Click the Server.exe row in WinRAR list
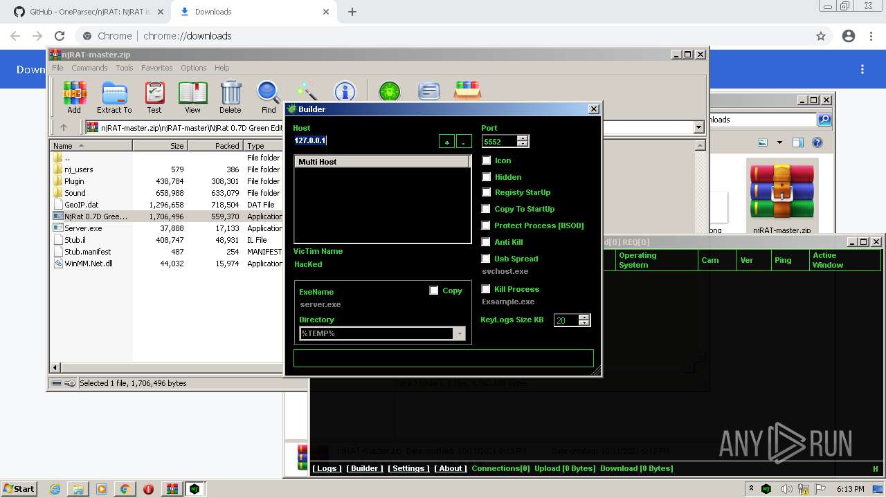The height and width of the screenshot is (498, 886). 166,228
